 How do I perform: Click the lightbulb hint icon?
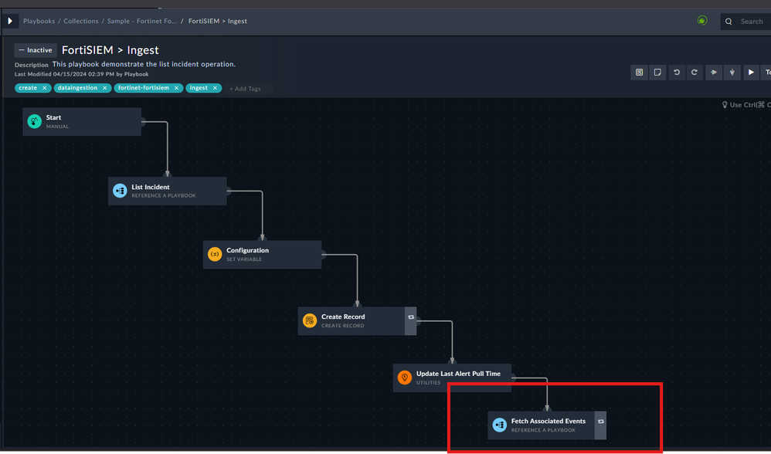(725, 105)
